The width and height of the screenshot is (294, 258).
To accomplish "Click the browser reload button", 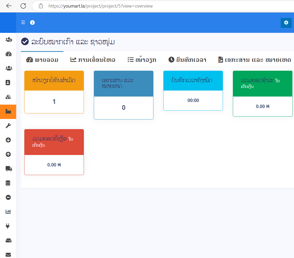I will pos(23,6).
